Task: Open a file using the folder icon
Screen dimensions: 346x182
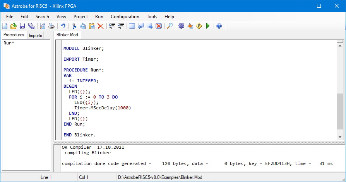Action: [14, 26]
